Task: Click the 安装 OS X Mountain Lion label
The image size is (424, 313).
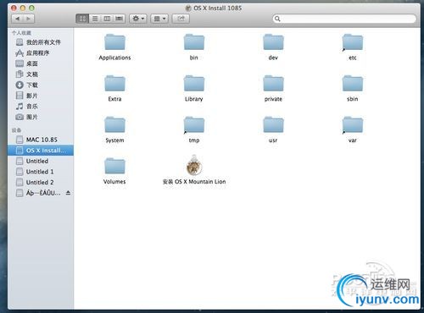Action: click(194, 182)
